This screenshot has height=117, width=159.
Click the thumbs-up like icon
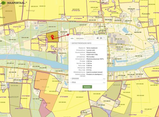pyautogui.click(x=98, y=38)
